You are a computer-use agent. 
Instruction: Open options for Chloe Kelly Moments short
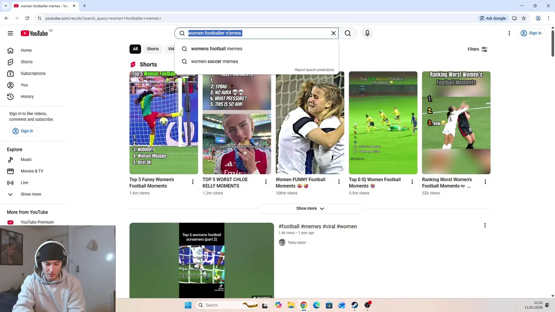tap(266, 182)
